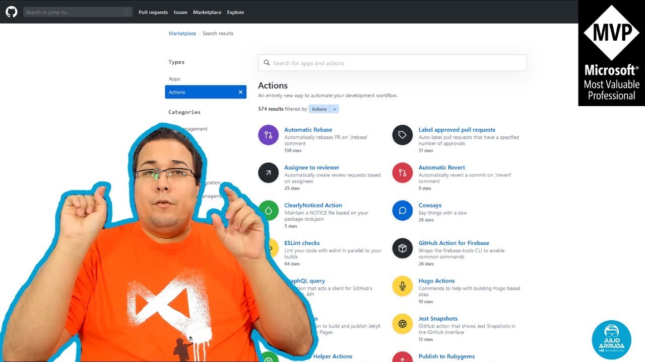Open Marketplace in the top navigation
Viewport: 645px width, 362px height.
[207, 12]
